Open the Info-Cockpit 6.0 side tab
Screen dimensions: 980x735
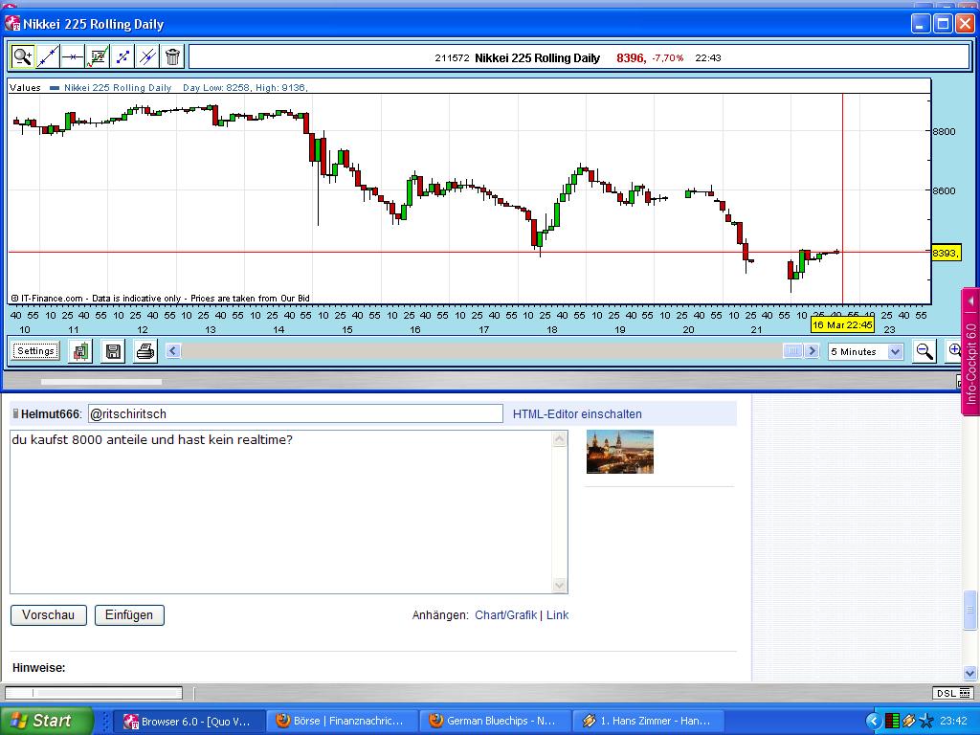(x=970, y=352)
